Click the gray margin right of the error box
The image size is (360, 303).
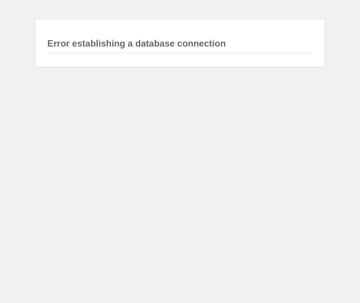tap(343, 43)
